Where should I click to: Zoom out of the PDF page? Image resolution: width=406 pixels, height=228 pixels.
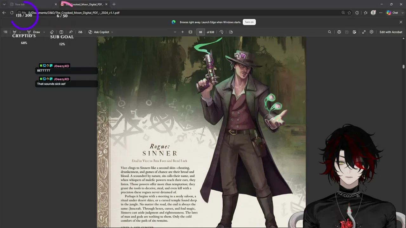[175, 32]
